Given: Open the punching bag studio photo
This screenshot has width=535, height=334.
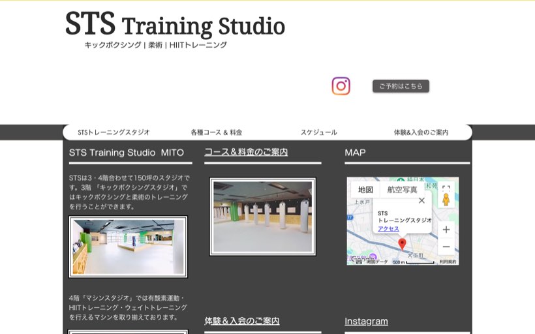Looking at the screenshot, I should point(263,217).
